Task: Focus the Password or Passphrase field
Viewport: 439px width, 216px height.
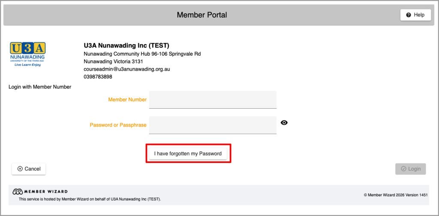Action: tap(213, 125)
